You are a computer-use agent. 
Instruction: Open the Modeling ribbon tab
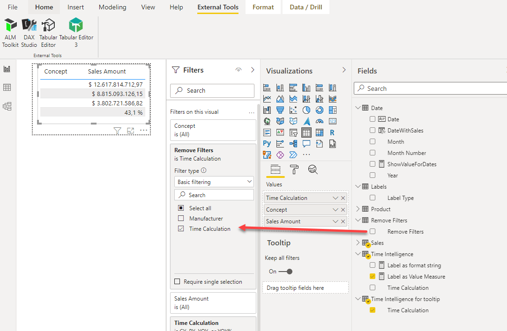[112, 7]
